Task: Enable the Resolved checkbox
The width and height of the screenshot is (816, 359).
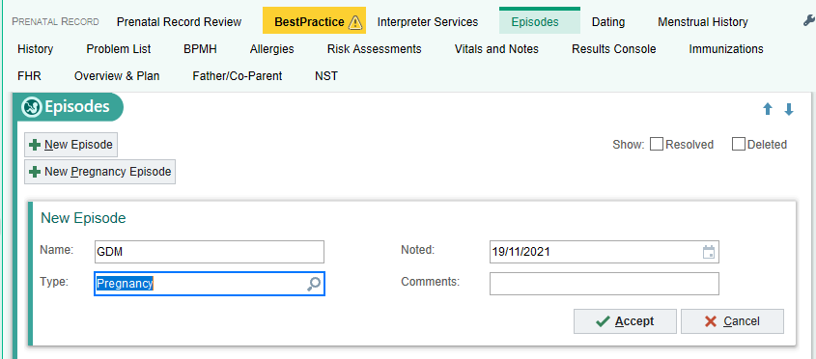Action: click(x=657, y=144)
